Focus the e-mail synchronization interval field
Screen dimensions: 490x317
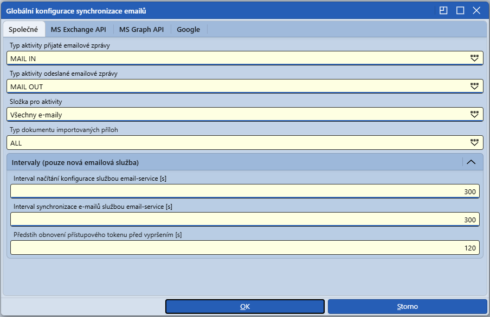(x=245, y=219)
